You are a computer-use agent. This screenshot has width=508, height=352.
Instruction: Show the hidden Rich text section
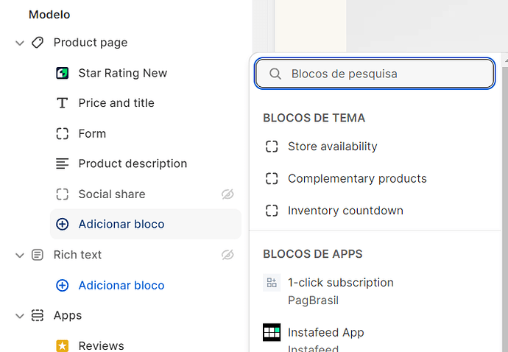coord(227,255)
